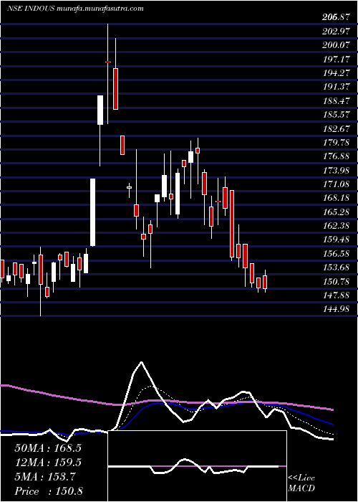Click the 159.48 price axis label

(336, 240)
